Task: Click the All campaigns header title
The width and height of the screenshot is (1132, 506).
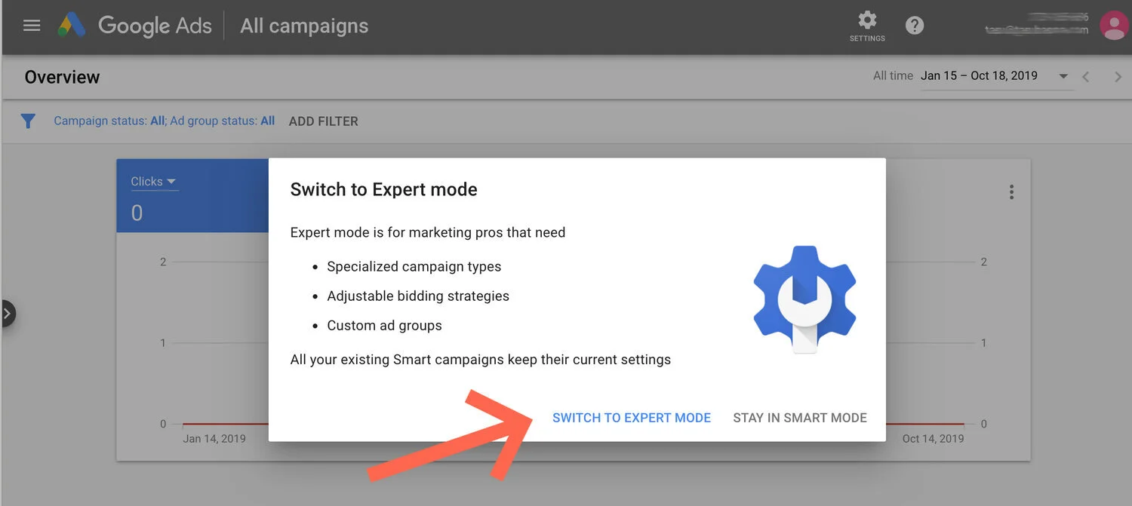Action: [304, 26]
